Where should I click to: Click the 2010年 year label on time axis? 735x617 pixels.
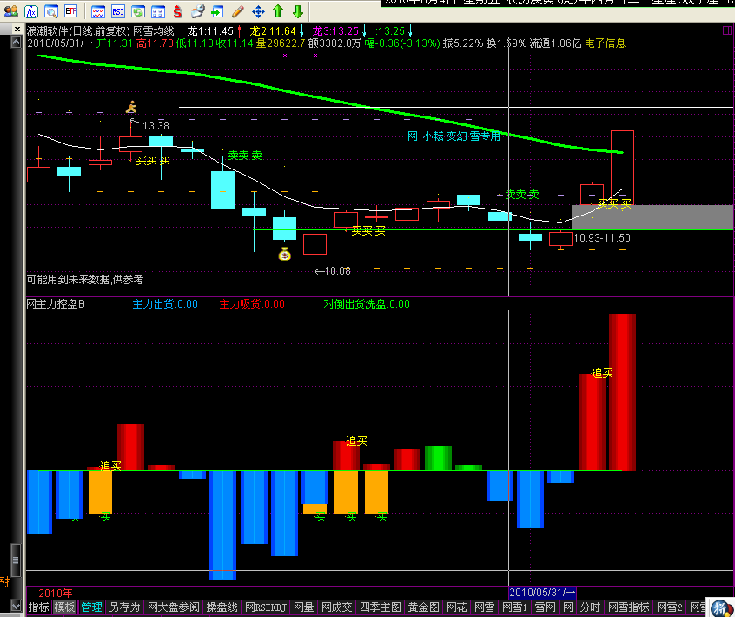56,593
